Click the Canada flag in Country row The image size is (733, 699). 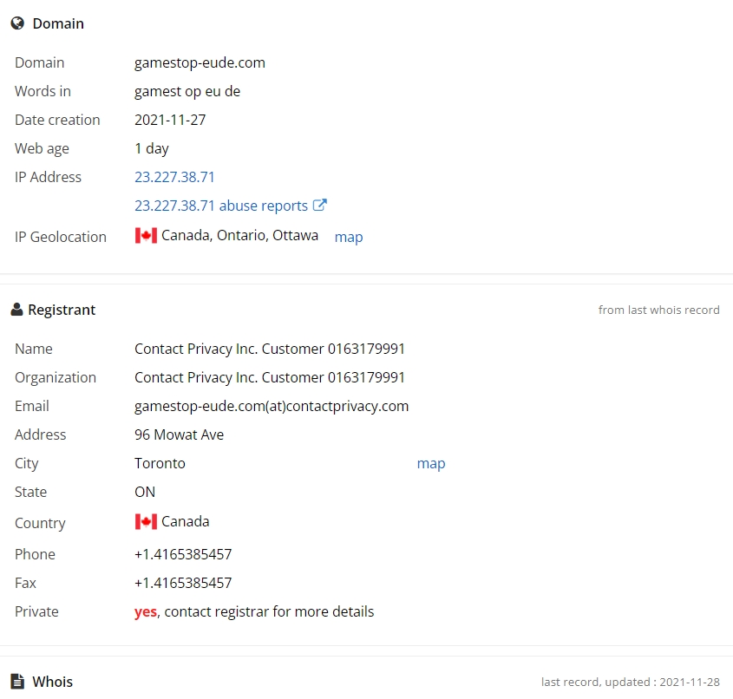[x=146, y=522]
